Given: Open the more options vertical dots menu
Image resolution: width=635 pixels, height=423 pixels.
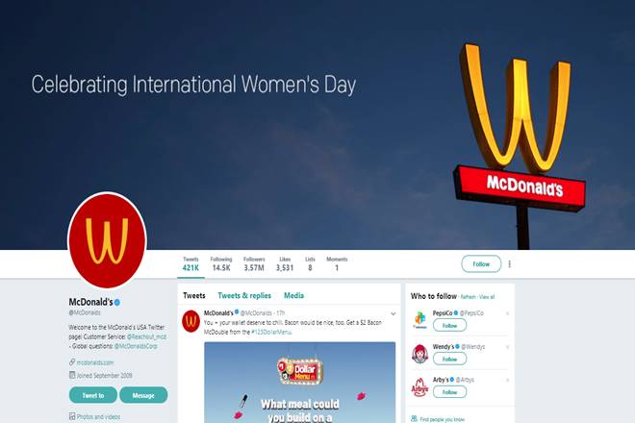Looking at the screenshot, I should click(510, 264).
